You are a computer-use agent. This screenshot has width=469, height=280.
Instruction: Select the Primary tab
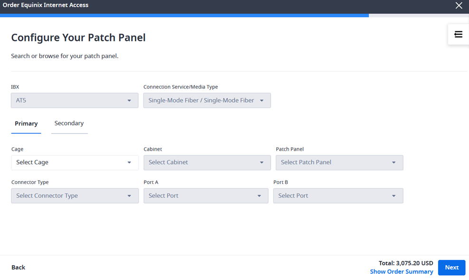(x=26, y=124)
